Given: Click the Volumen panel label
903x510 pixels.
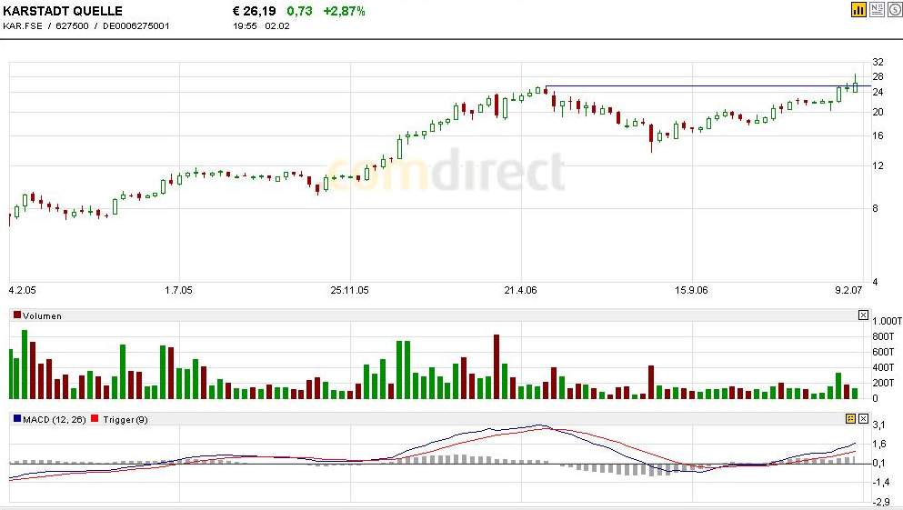Looking at the screenshot, I should click(42, 315).
